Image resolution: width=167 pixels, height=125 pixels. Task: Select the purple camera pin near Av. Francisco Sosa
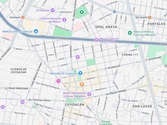[22, 102]
